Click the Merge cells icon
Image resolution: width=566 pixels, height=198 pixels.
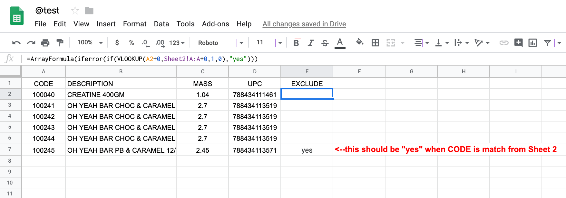point(391,43)
